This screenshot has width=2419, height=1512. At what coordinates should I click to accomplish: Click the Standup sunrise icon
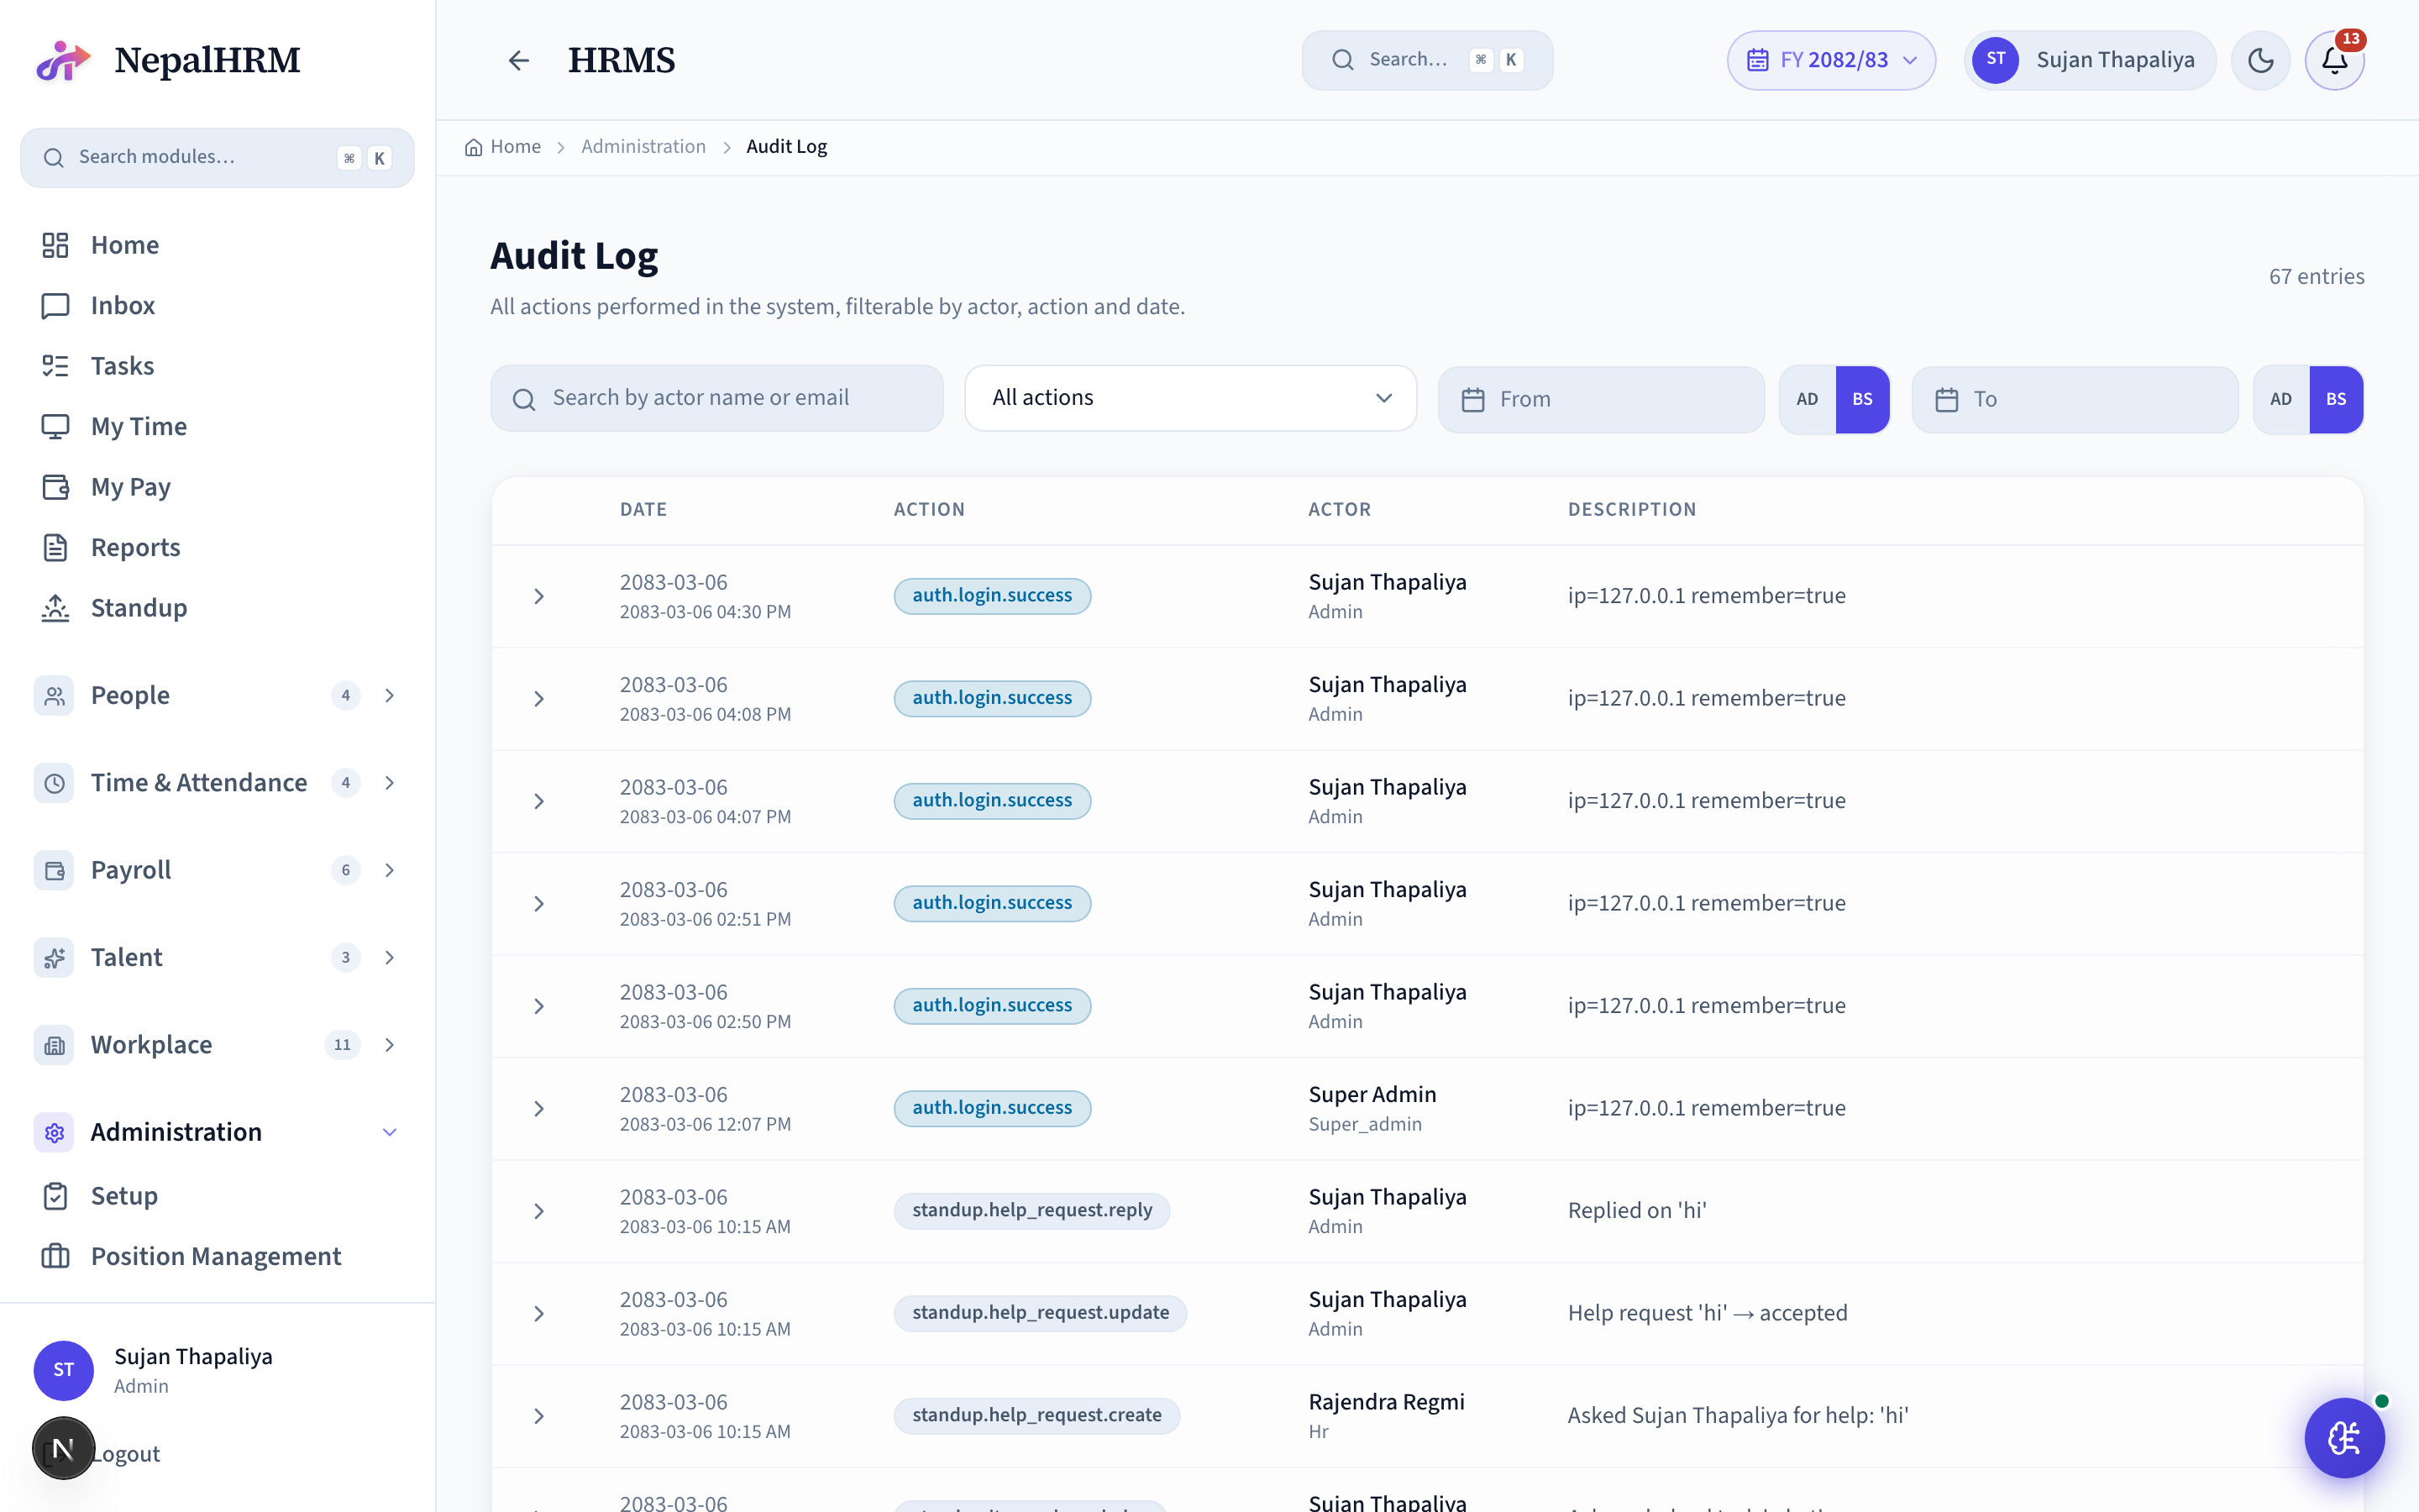tap(55, 608)
